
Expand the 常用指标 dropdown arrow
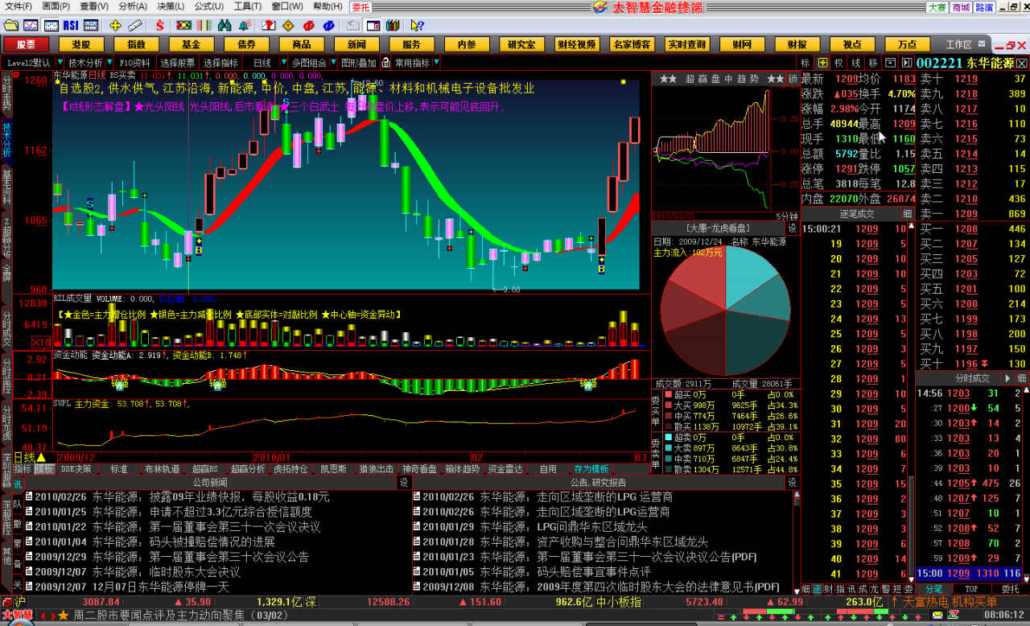click(437, 63)
